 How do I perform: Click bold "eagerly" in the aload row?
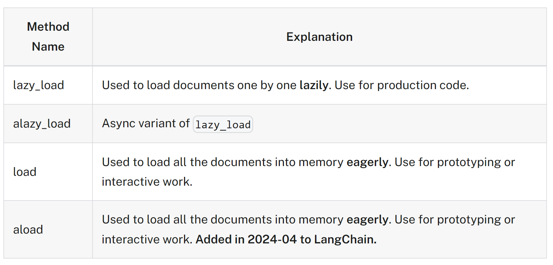(x=367, y=219)
